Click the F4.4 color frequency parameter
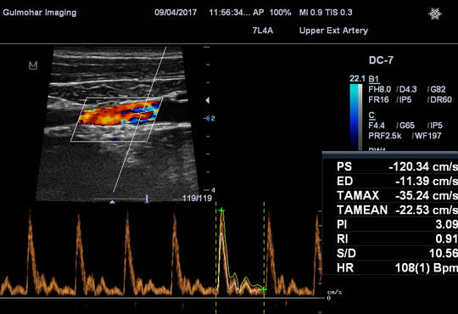Viewport: 458px width, 314px height. coord(377,126)
